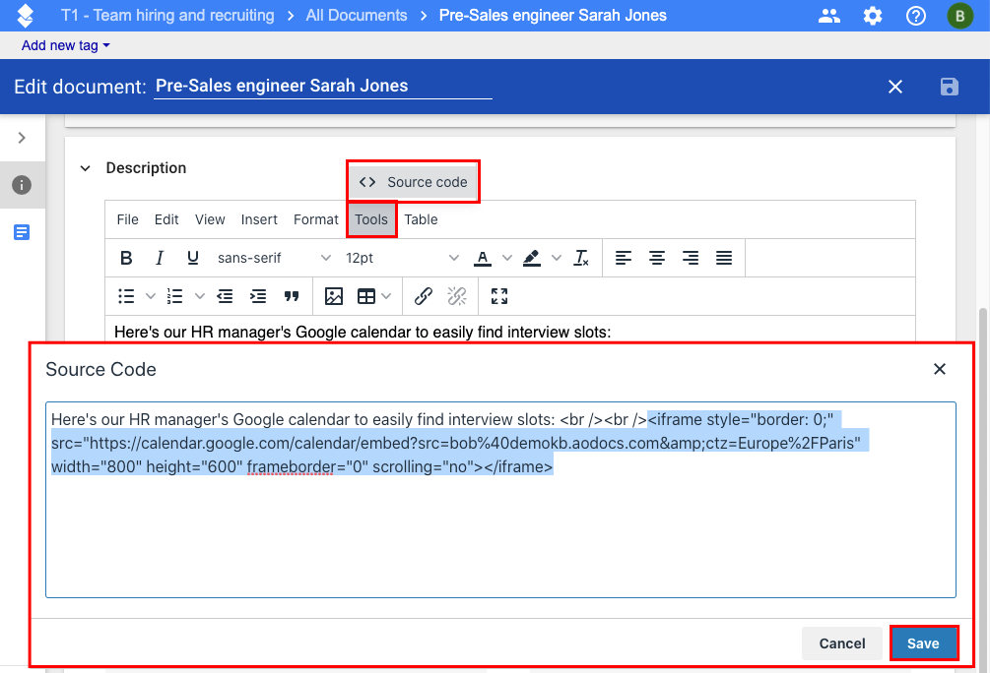The height and width of the screenshot is (673, 990).
Task: Open the Insert menu
Action: pyautogui.click(x=259, y=219)
